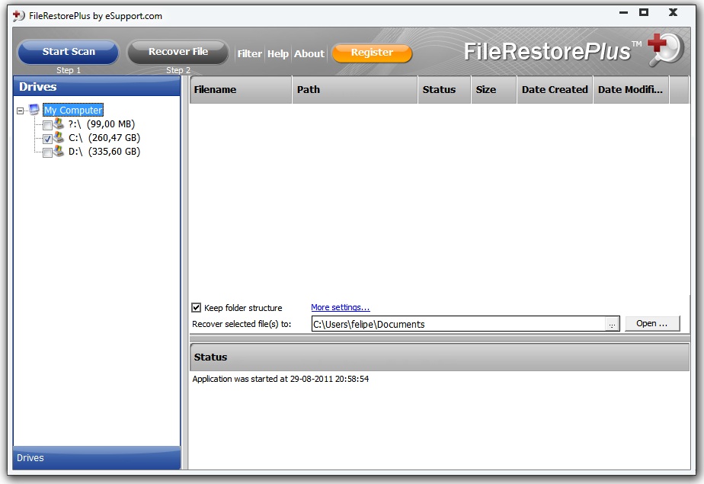Click the FileRestorePlus magnifier logo icon
Screen dimensions: 704x484
tap(666, 50)
